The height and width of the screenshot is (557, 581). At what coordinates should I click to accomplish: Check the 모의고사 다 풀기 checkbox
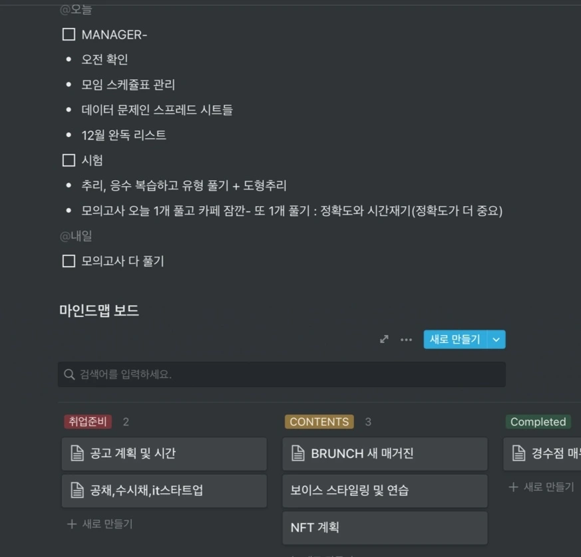69,261
